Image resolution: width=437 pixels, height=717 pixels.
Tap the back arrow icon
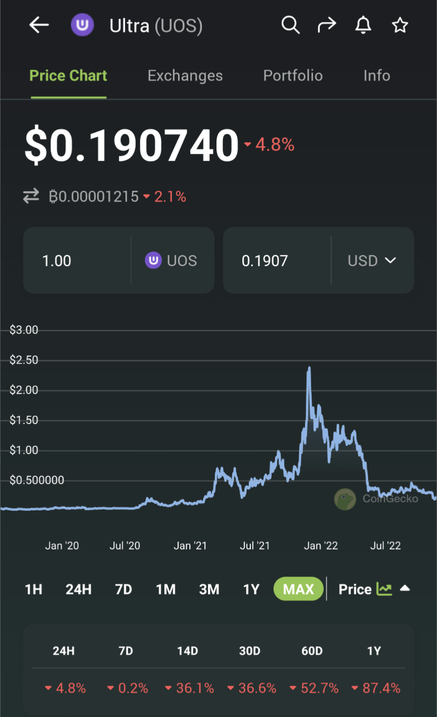pos(39,25)
